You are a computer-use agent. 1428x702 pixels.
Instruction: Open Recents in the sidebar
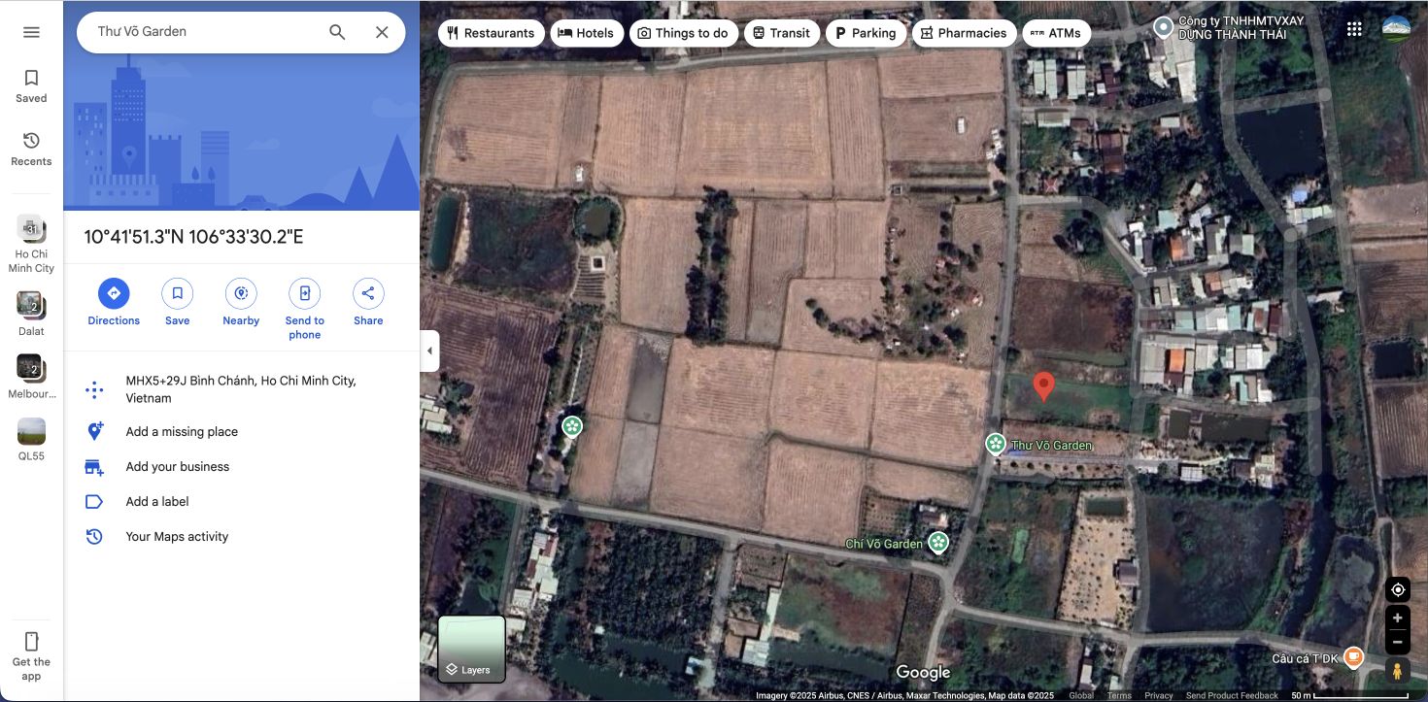[x=31, y=149]
